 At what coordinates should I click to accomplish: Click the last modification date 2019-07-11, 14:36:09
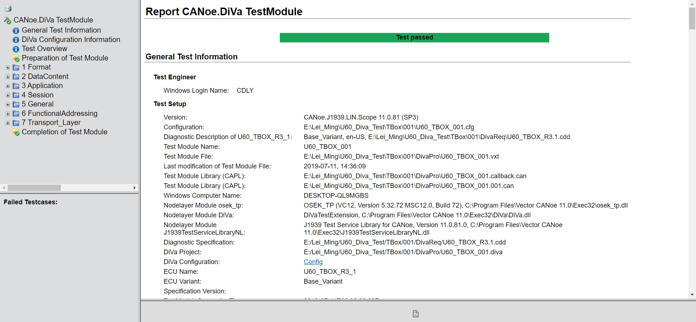pos(335,166)
